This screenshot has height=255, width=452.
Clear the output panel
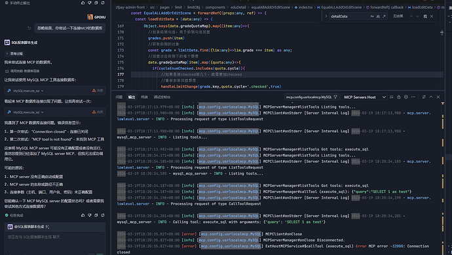click(x=392, y=97)
